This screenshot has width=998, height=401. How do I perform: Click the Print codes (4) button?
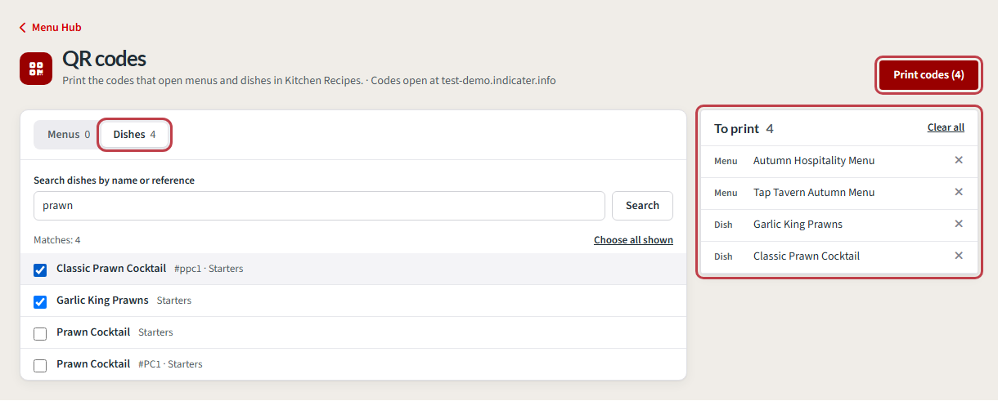[928, 75]
